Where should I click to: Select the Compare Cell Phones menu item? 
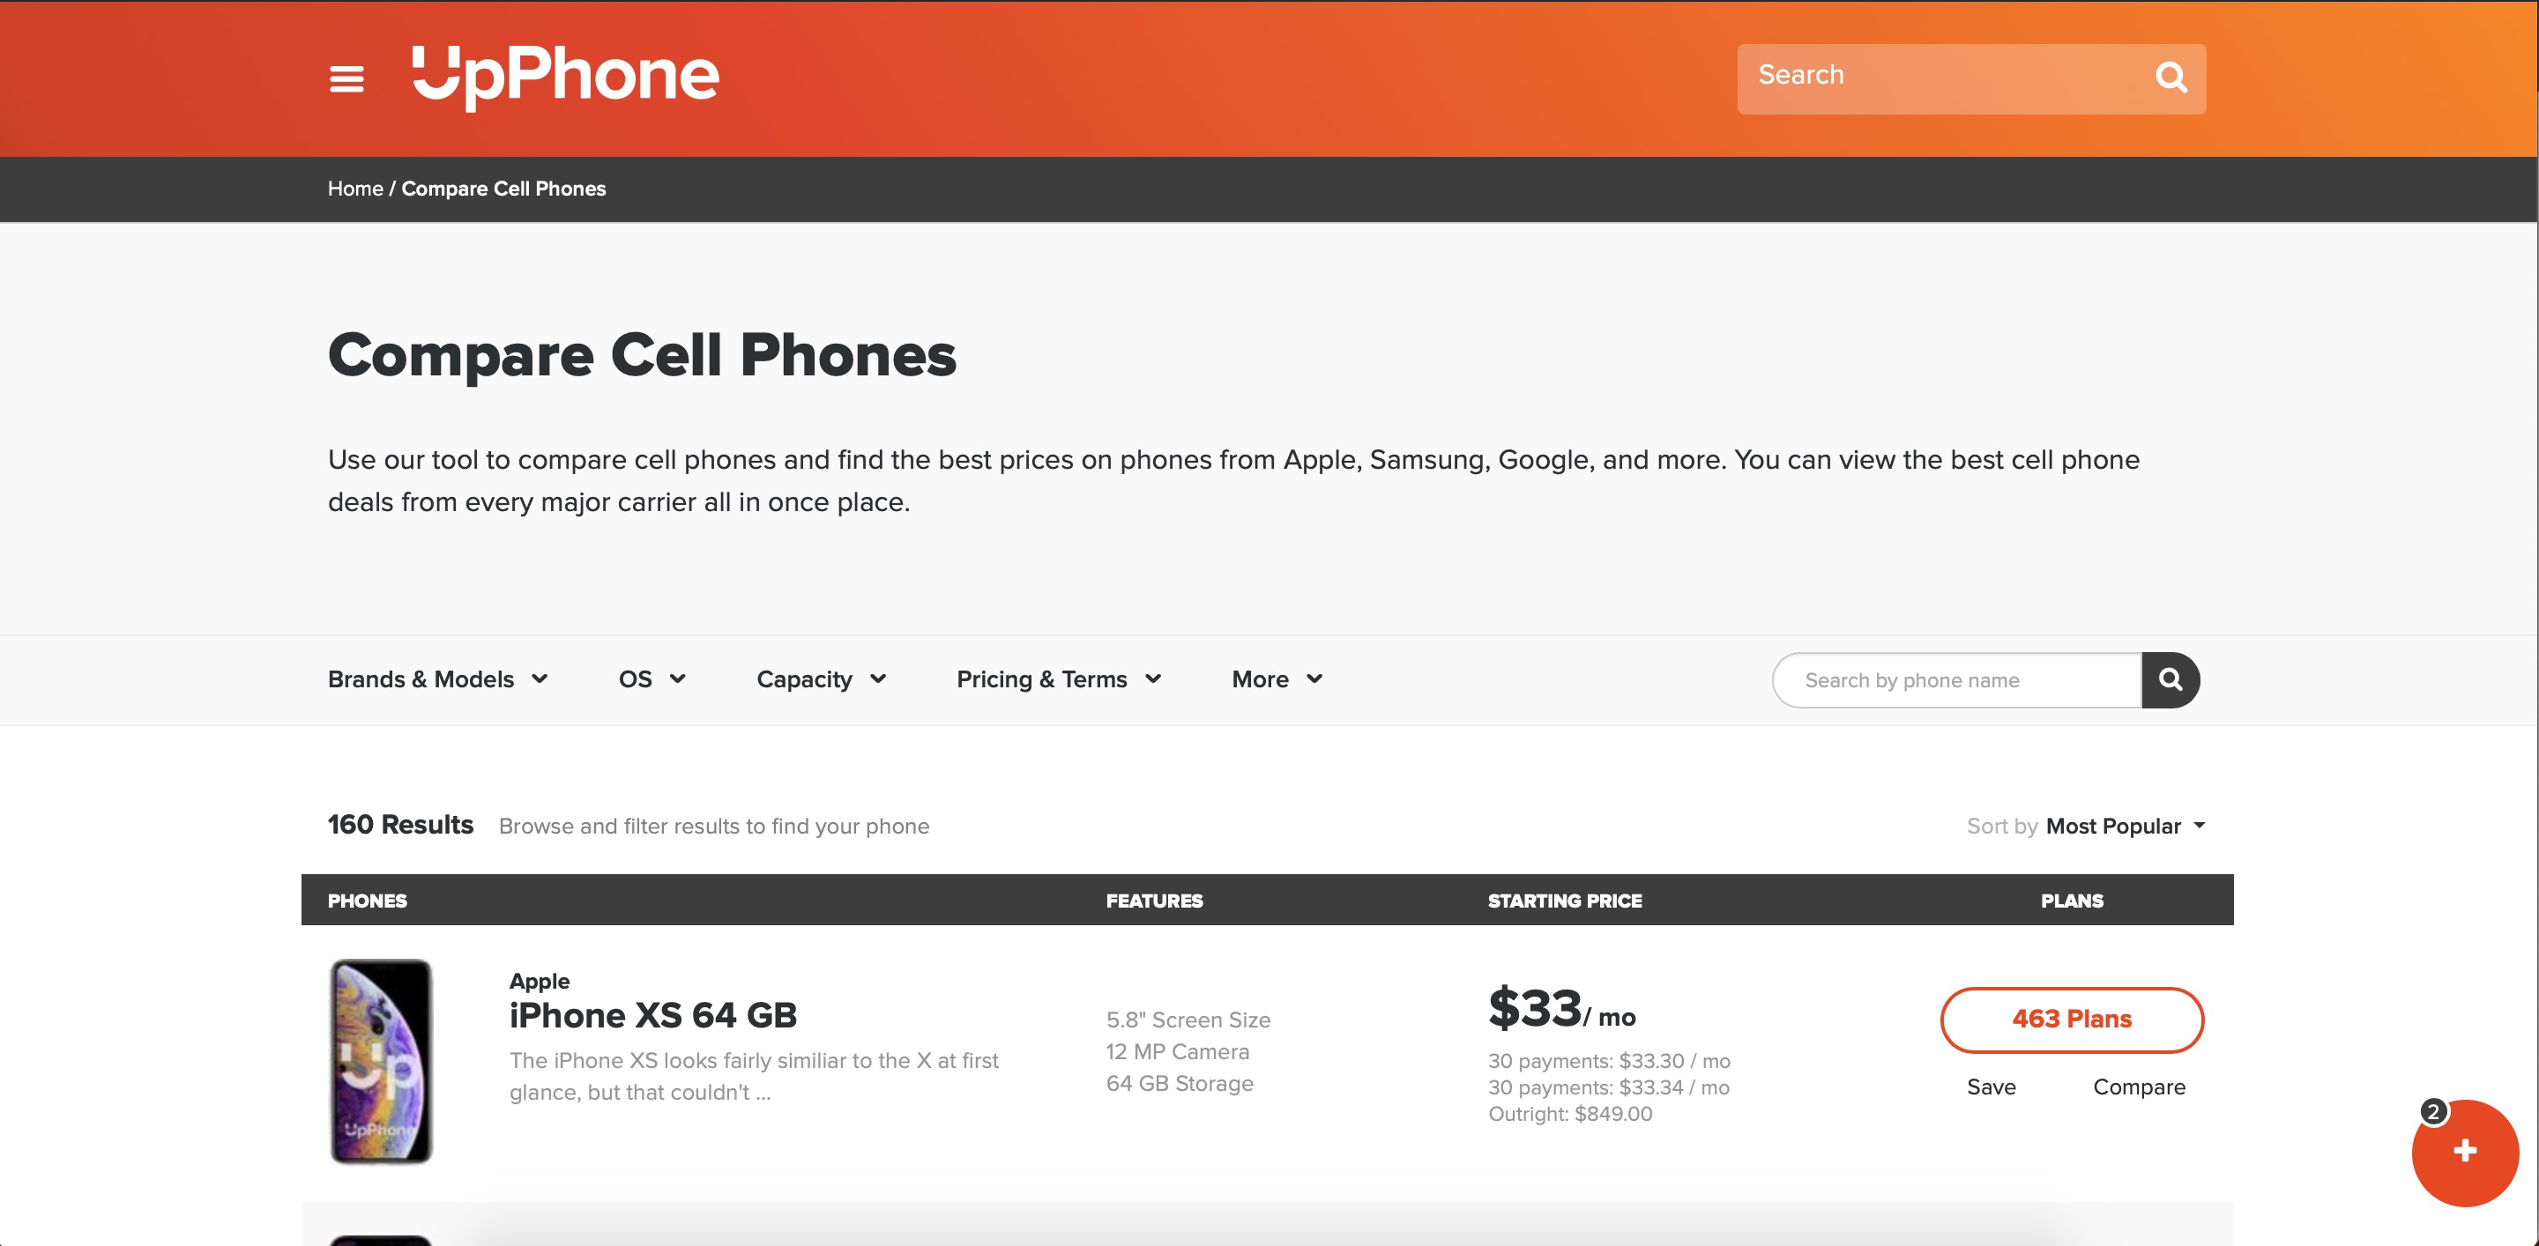point(503,188)
